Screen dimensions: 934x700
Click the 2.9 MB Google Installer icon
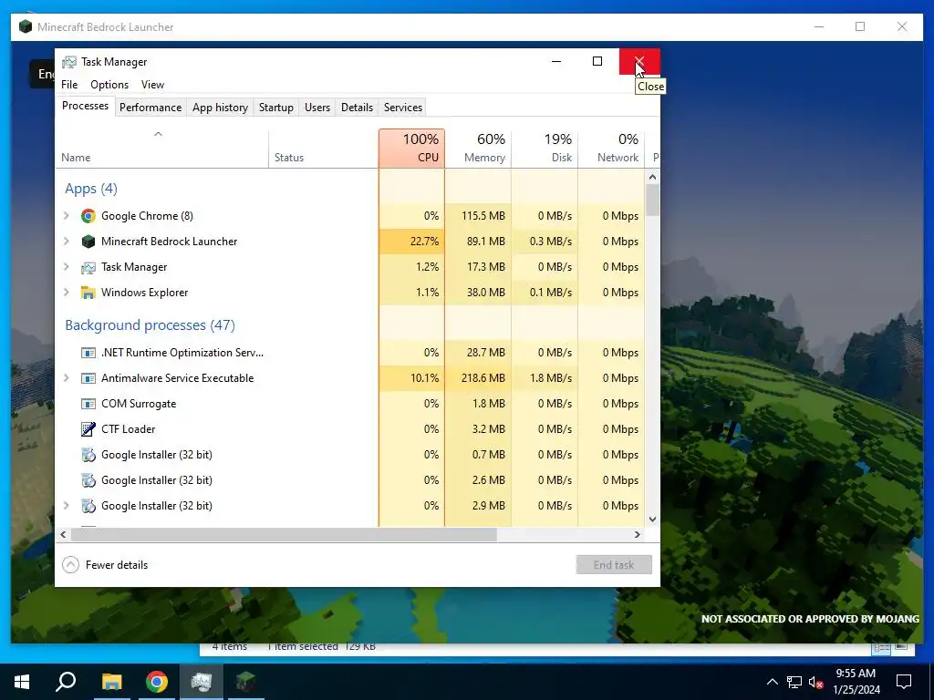(88, 506)
